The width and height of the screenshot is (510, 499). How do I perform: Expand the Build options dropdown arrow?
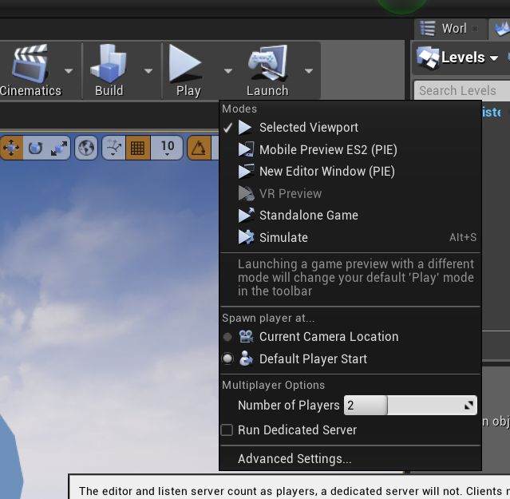[148, 70]
